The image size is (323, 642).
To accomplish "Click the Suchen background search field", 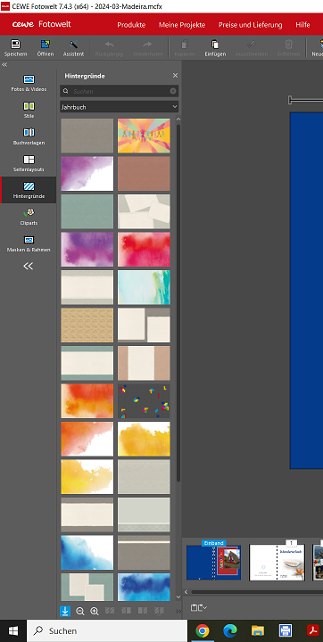I will 119,91.
